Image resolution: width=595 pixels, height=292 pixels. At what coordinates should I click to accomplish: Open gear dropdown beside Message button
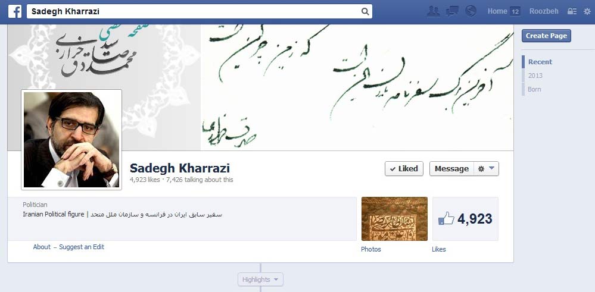pos(486,169)
